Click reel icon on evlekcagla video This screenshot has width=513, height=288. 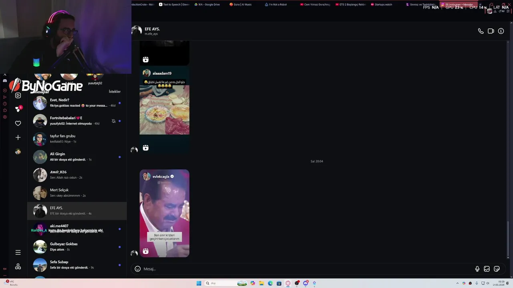(145, 251)
